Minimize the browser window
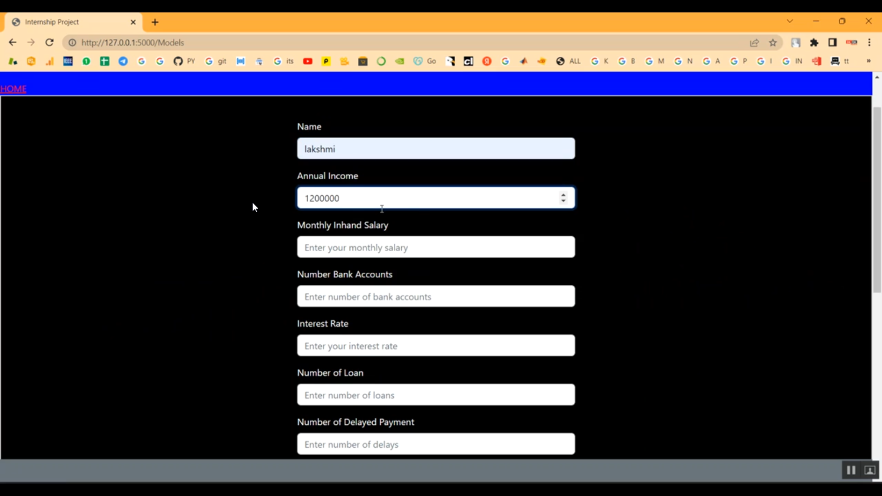Viewport: 882px width, 496px height. (816, 21)
